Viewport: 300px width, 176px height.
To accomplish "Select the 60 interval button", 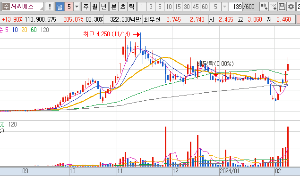I will click(205, 7).
